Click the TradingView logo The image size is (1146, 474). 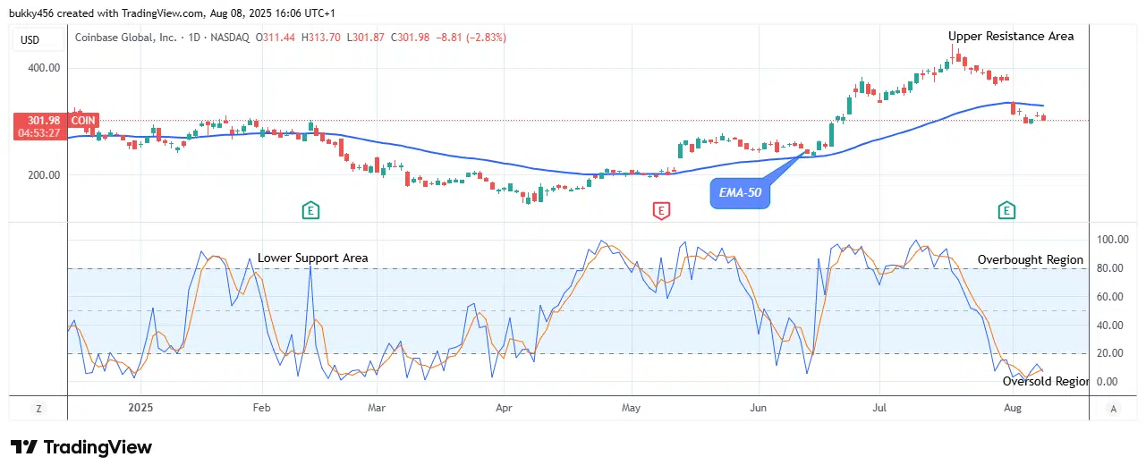point(81,447)
